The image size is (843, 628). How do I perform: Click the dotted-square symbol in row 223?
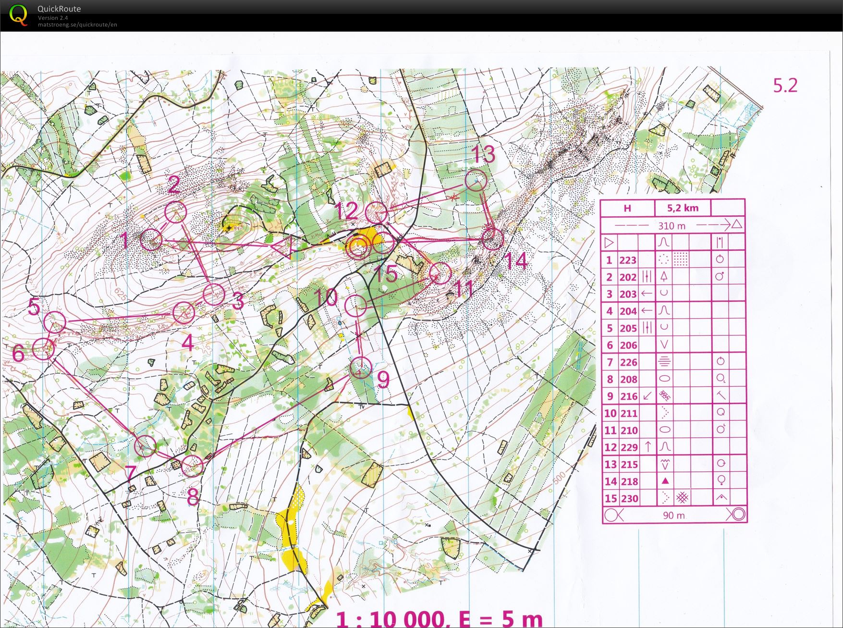click(680, 259)
